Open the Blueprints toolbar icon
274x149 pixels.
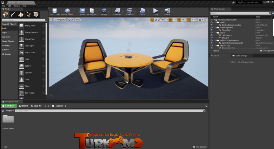click(x=117, y=11)
